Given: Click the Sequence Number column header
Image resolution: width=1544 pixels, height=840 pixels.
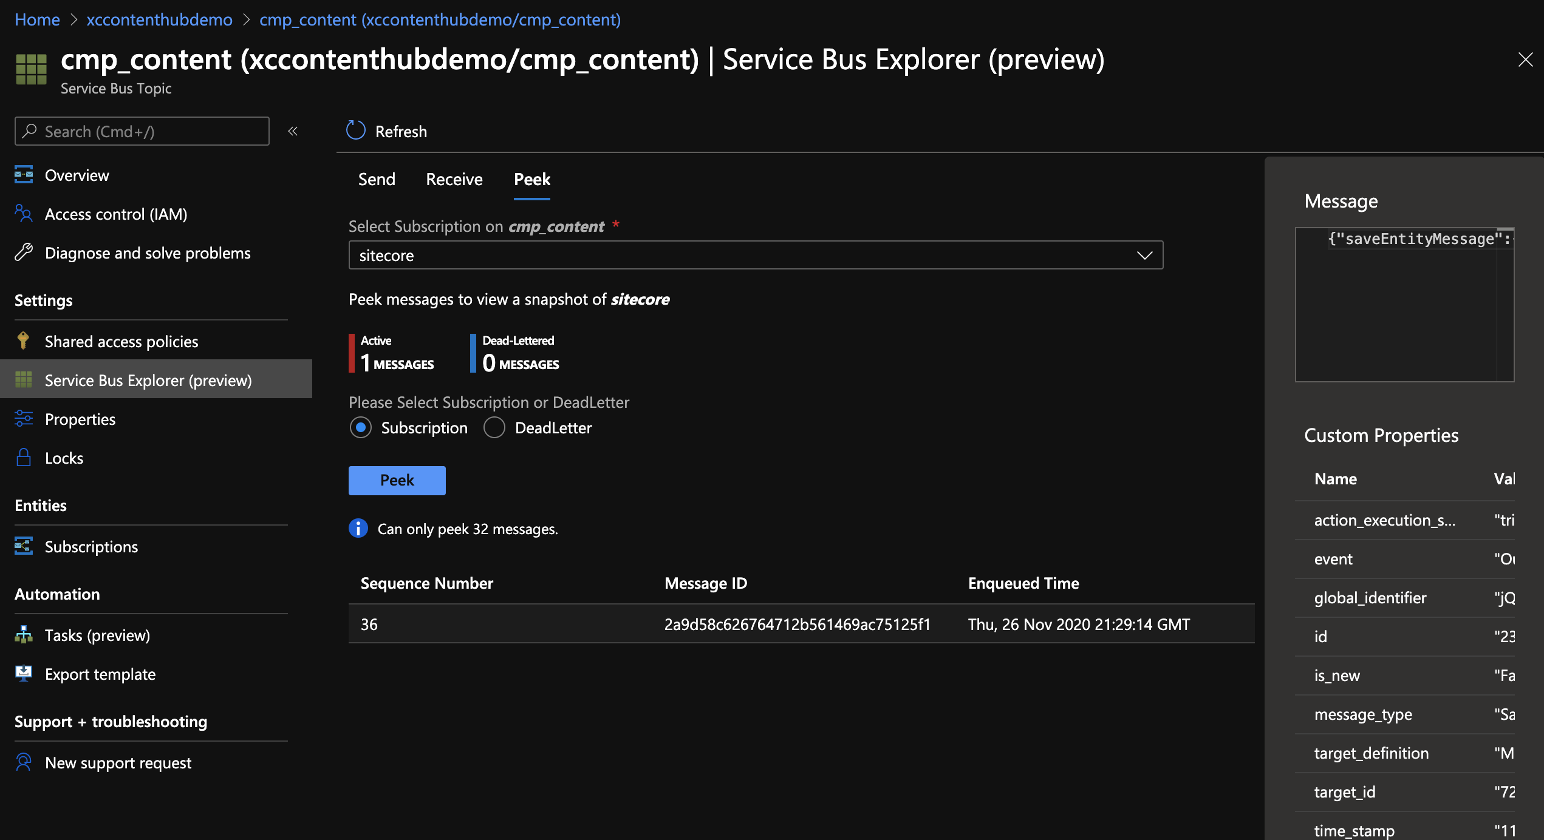Looking at the screenshot, I should [x=427, y=583].
